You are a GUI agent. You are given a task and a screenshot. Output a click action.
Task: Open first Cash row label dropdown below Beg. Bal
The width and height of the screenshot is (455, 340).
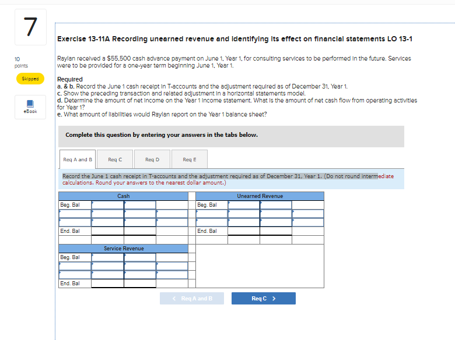coord(75,214)
